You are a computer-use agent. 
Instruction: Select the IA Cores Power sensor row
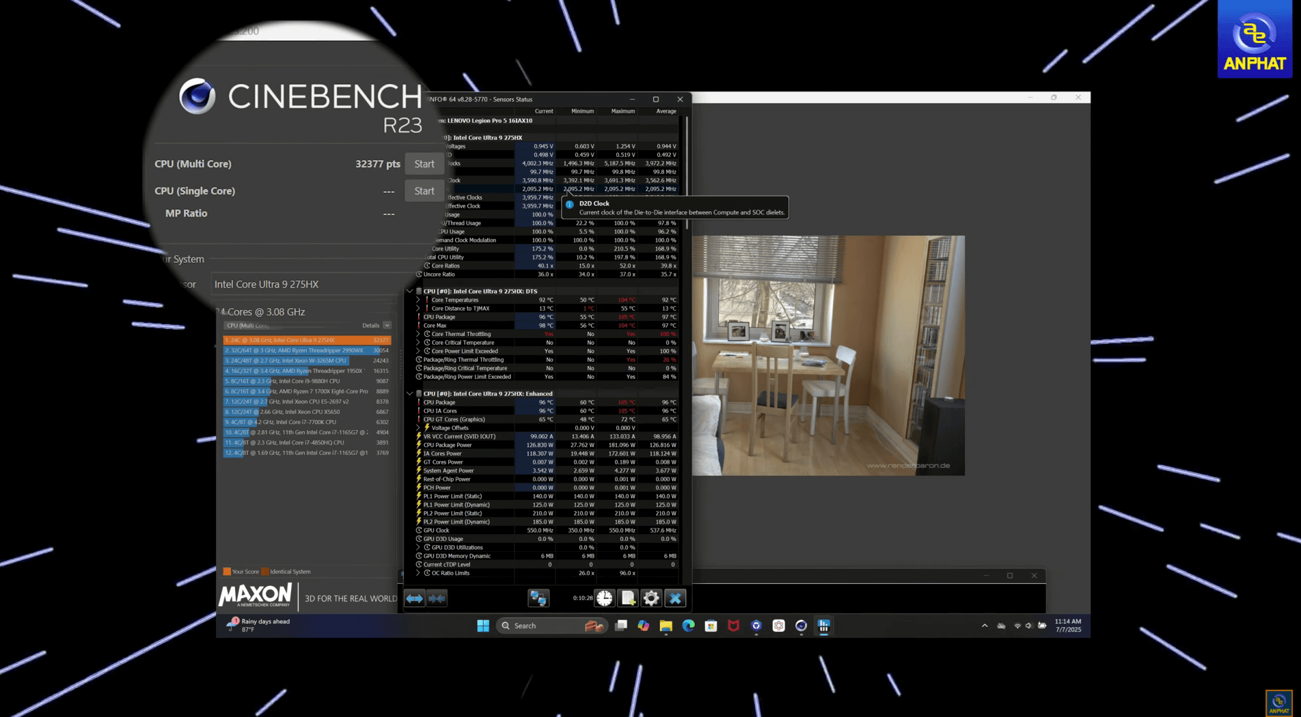547,453
